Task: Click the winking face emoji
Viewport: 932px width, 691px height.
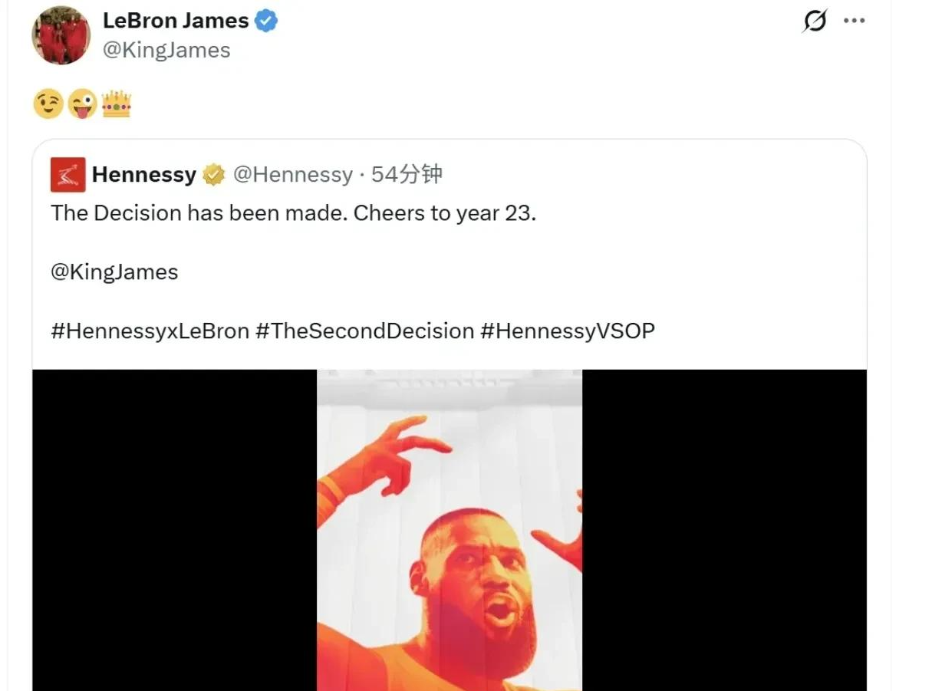Action: [48, 104]
